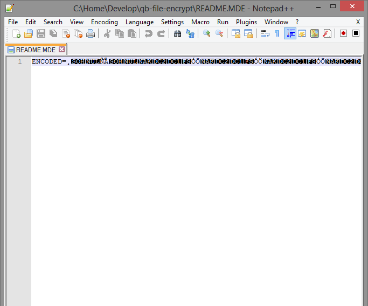Viewport: 368px width, 306px height.
Task: Click line number 1 in margin
Action: tap(20, 62)
